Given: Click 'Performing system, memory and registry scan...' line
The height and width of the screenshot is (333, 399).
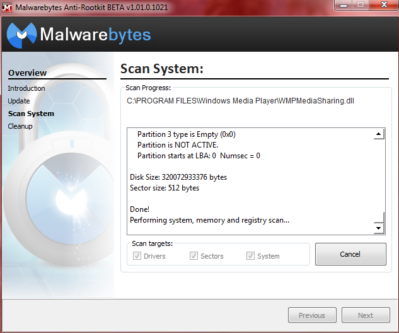Looking at the screenshot, I should click(x=209, y=220).
